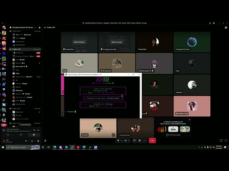Watch TranquilGlade's stream
229x171 pixels.
(117, 42)
